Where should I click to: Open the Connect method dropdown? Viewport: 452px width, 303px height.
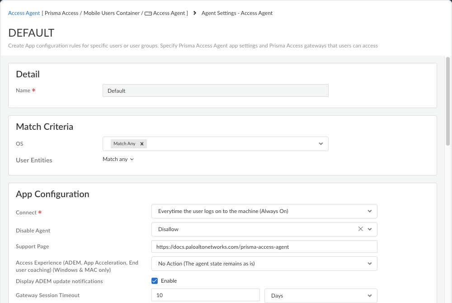(264, 211)
